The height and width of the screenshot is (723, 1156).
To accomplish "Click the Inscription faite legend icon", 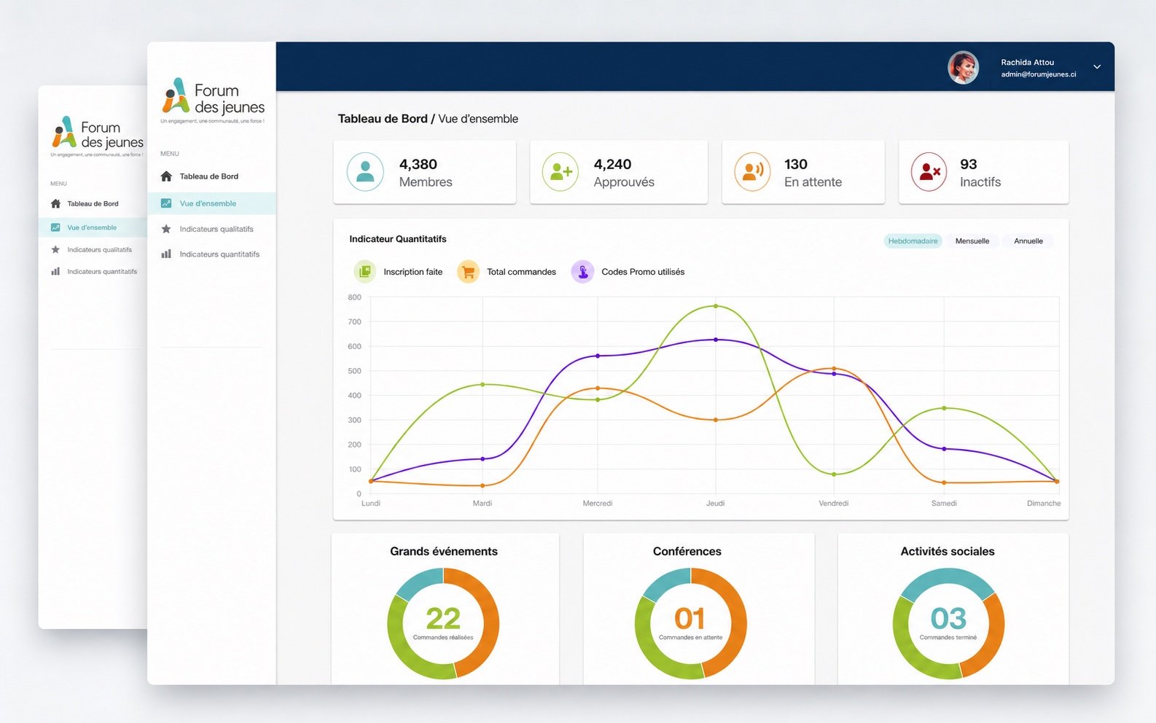I will (364, 272).
